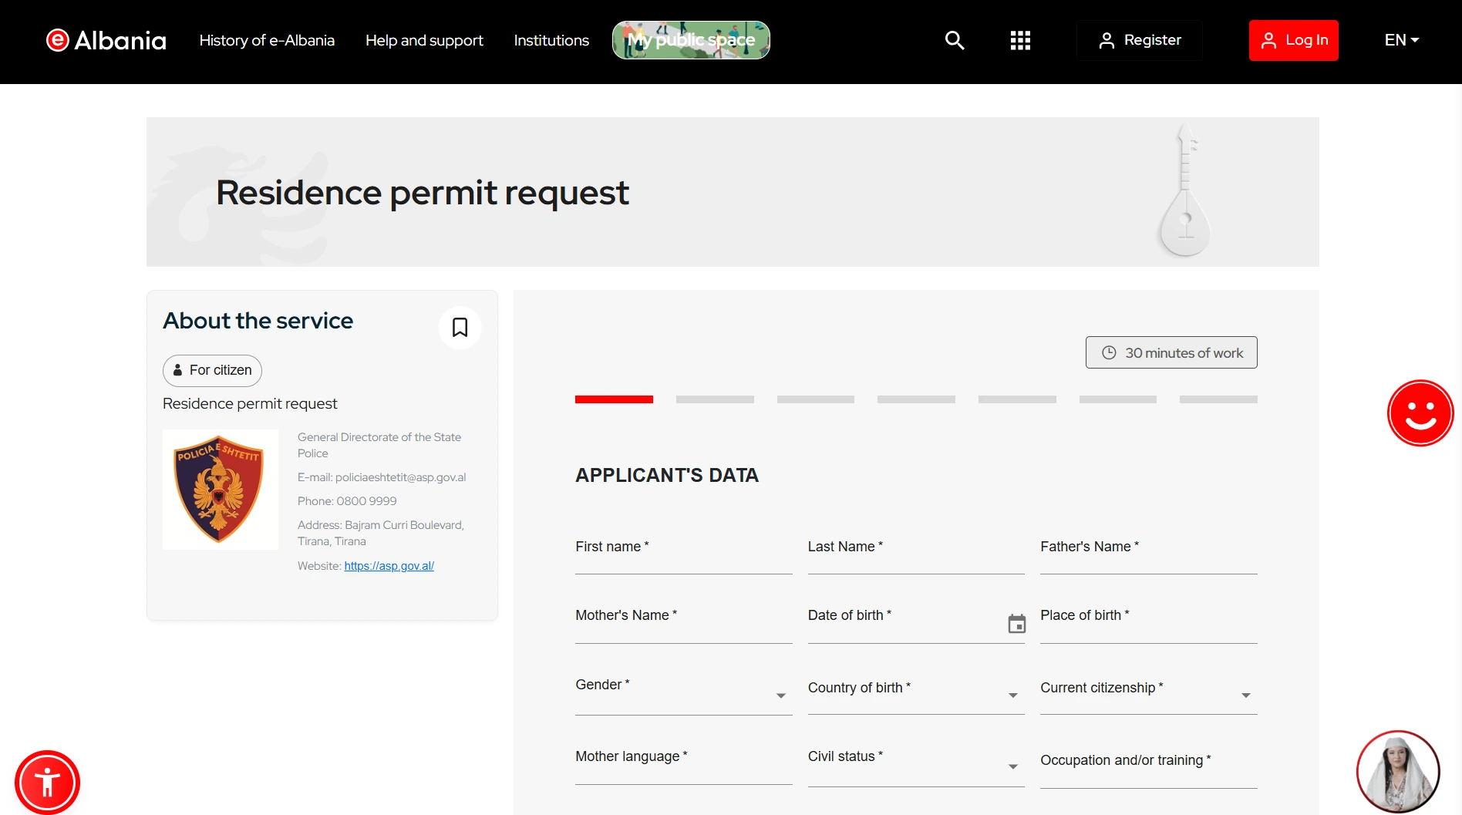The height and width of the screenshot is (815, 1462).
Task: Open the Civil status dropdown
Action: tap(916, 765)
